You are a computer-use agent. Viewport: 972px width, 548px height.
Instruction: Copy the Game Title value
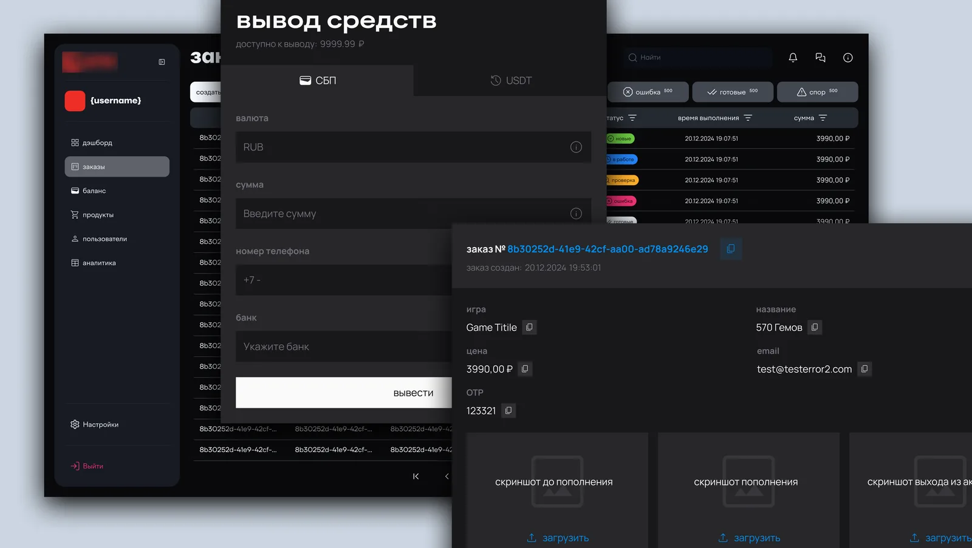(x=529, y=327)
